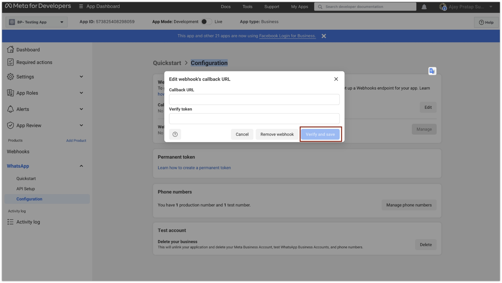Select WhatsApp Configuration item
The image size is (502, 283).
point(47,199)
